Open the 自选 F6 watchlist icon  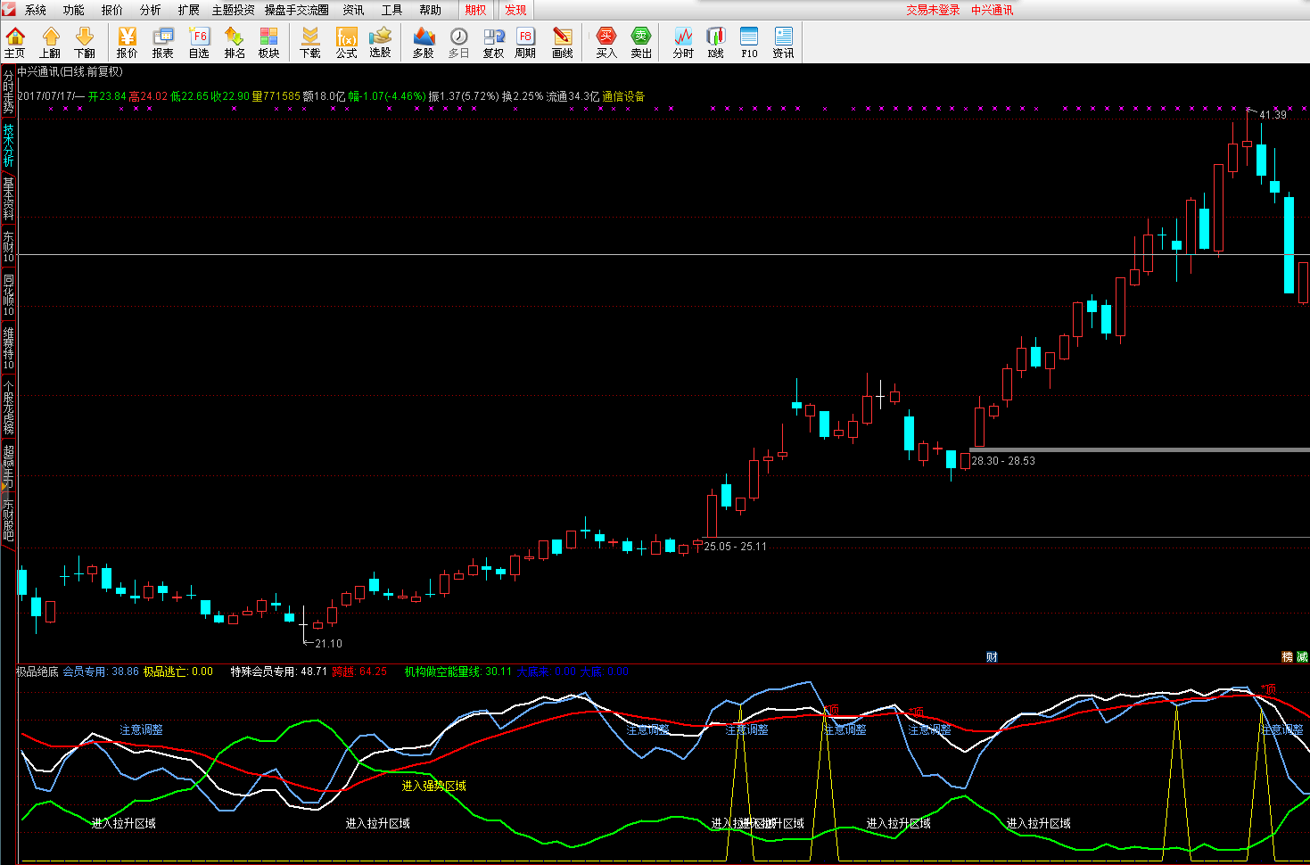199,42
